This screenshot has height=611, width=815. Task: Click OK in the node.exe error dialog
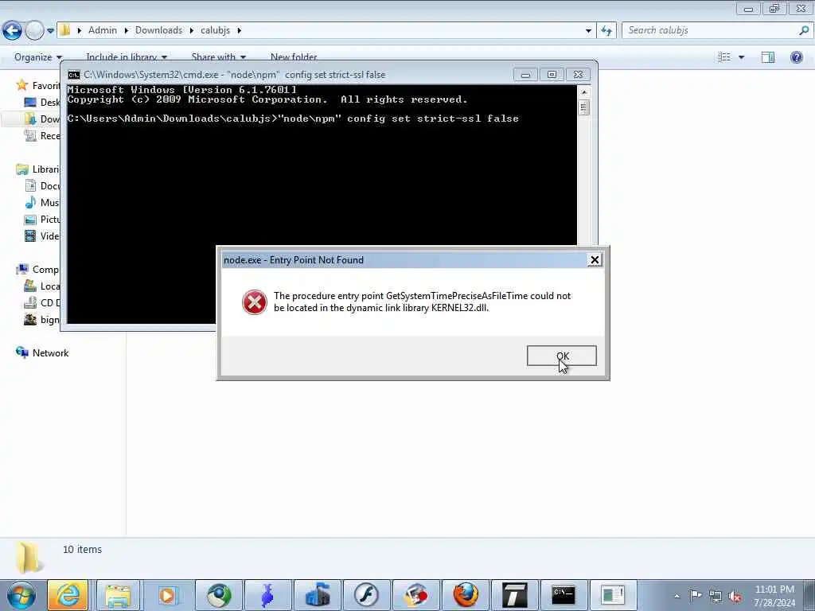[x=561, y=356]
